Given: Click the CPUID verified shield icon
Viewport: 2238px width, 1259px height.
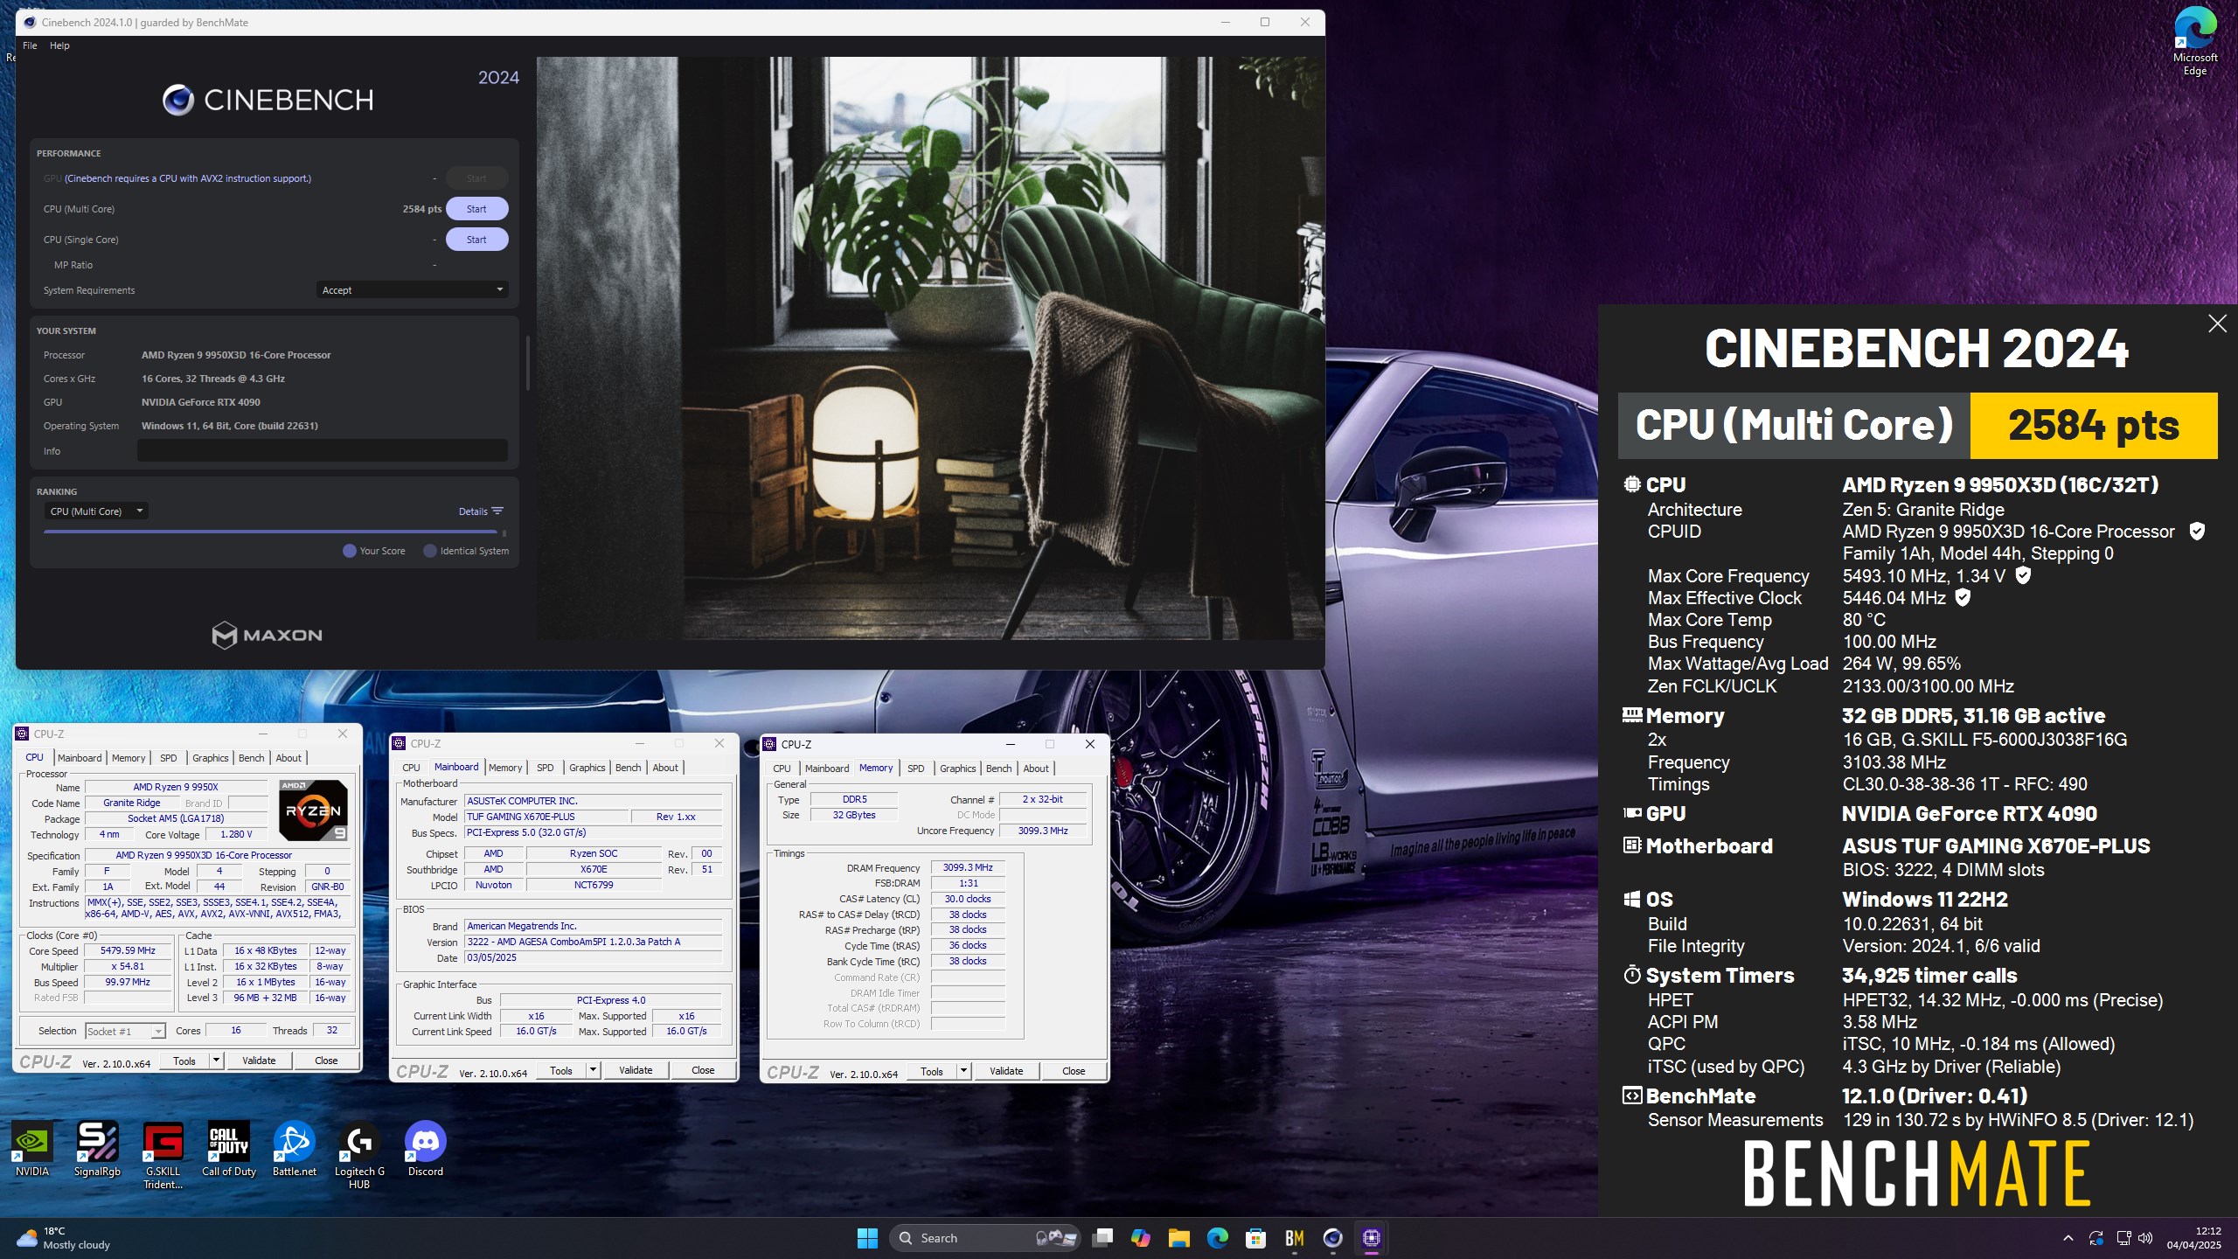Looking at the screenshot, I should click(2196, 532).
